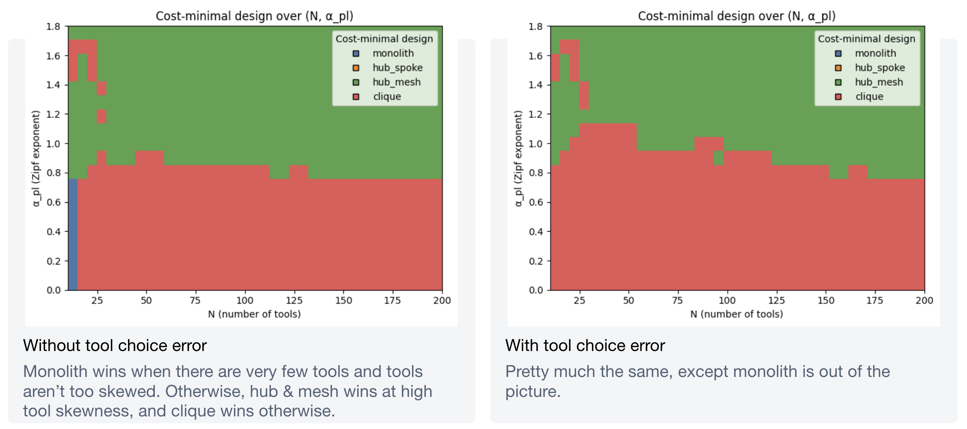Image resolution: width=967 pixels, height=429 pixels.
Task: Click the "Monolith wins when..." description paragraph
Action: 228,391
